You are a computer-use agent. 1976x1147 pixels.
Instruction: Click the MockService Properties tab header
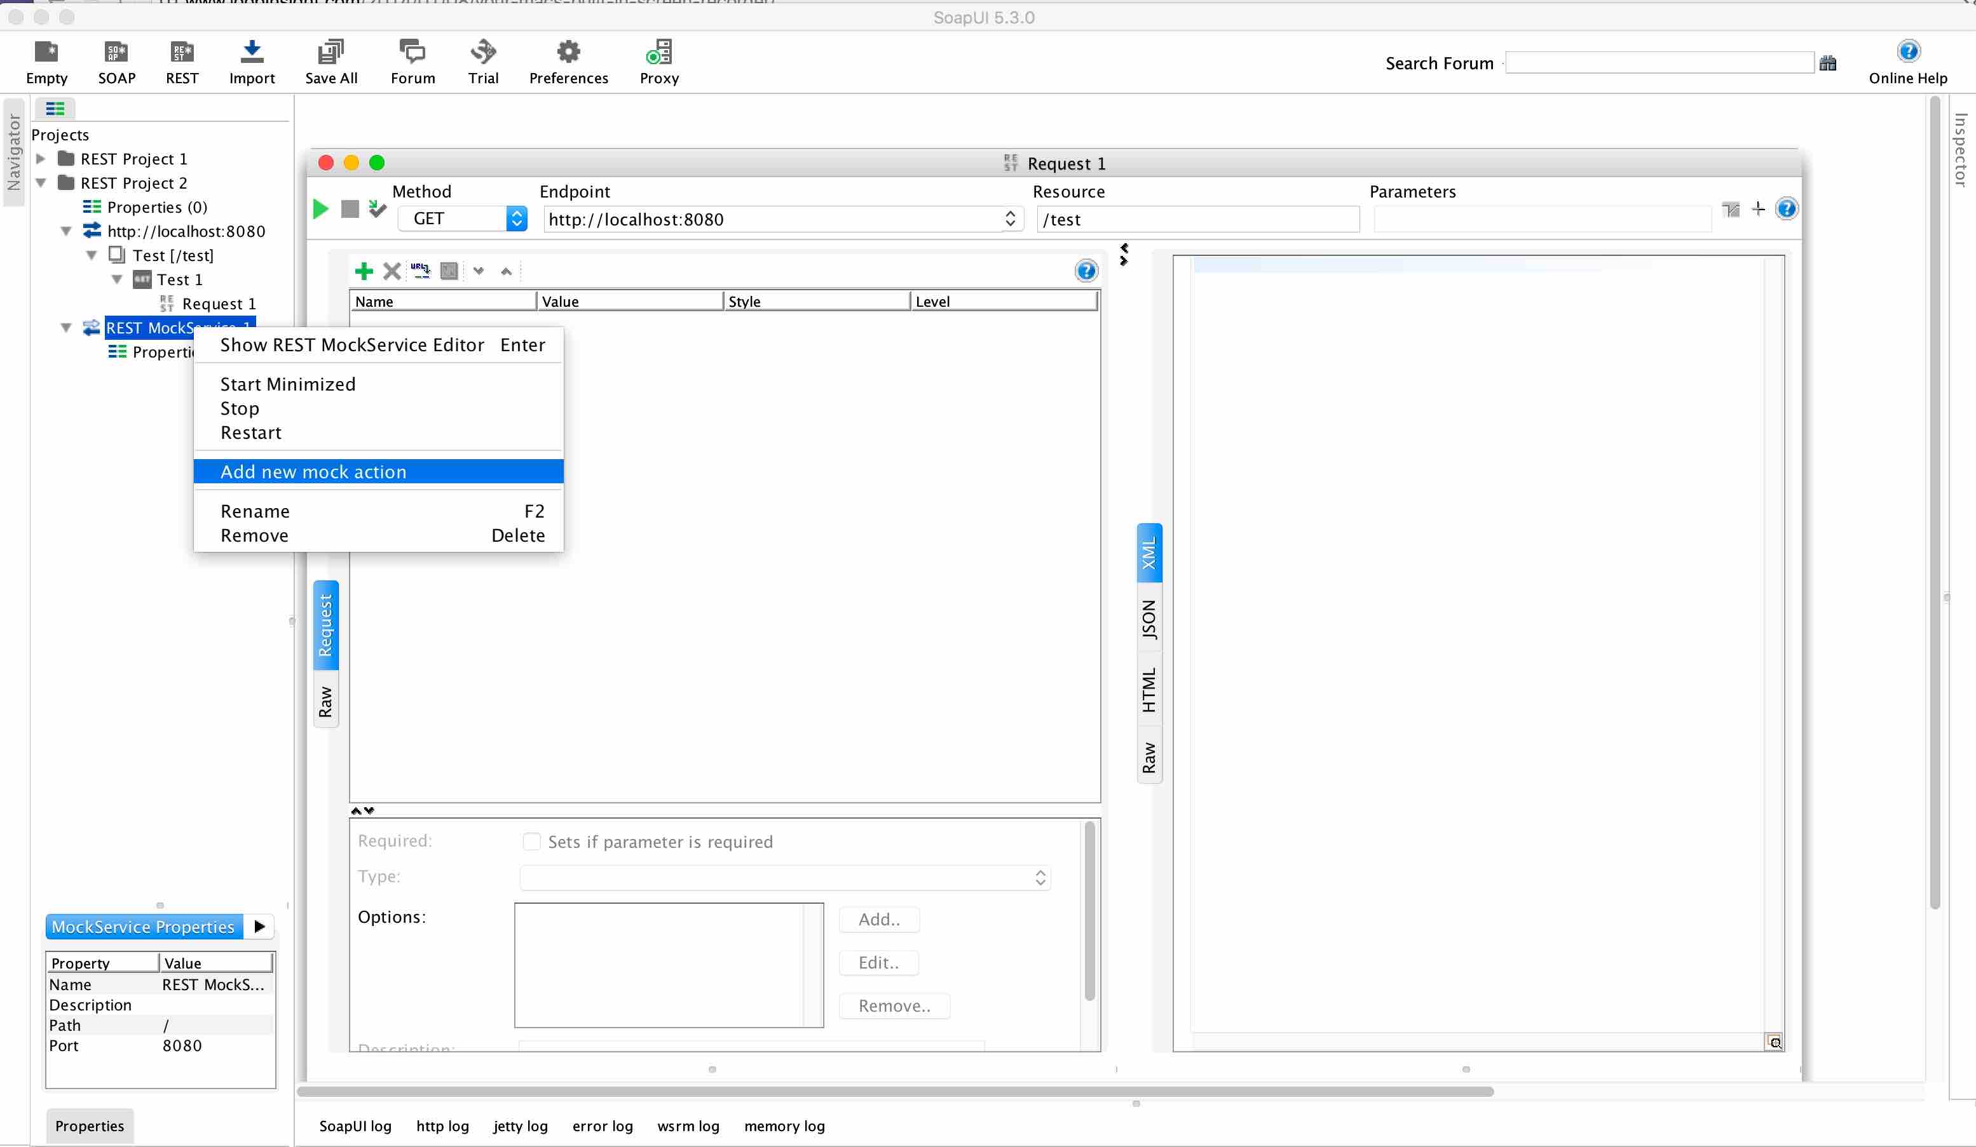(144, 927)
